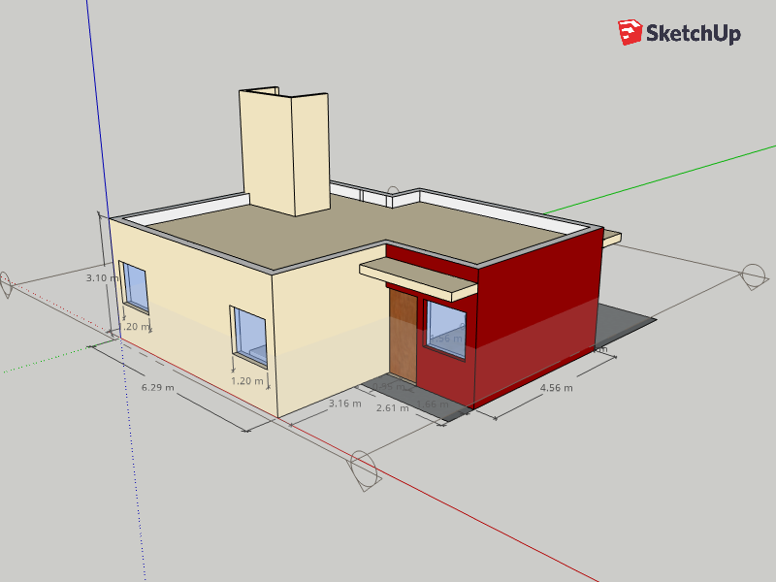Click the window on the red wall
The height and width of the screenshot is (582, 776).
(445, 329)
